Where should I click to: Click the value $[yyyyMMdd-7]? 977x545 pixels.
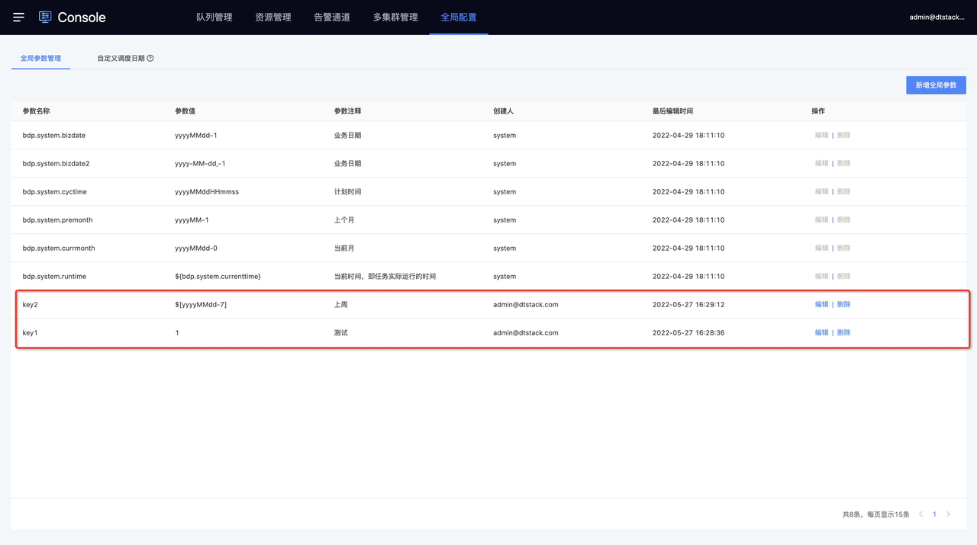[201, 304]
